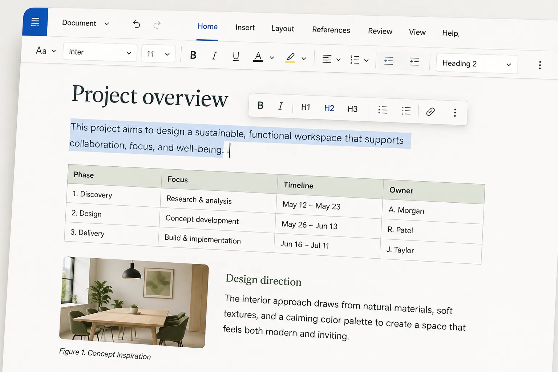
Task: Click the text alignment icon
Action: point(327,59)
